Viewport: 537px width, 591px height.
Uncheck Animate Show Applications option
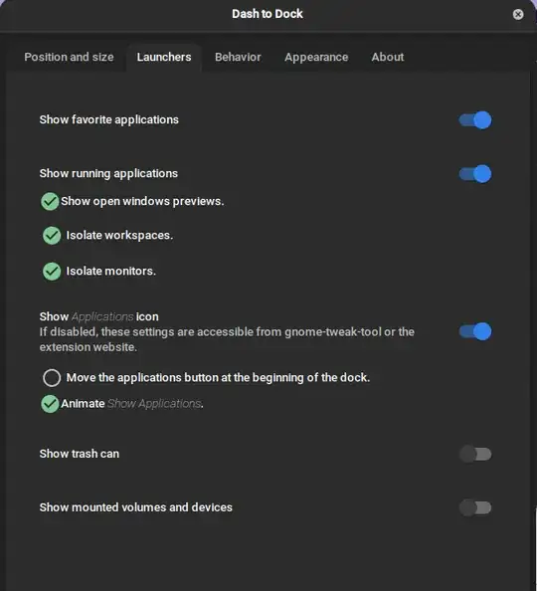pos(50,404)
